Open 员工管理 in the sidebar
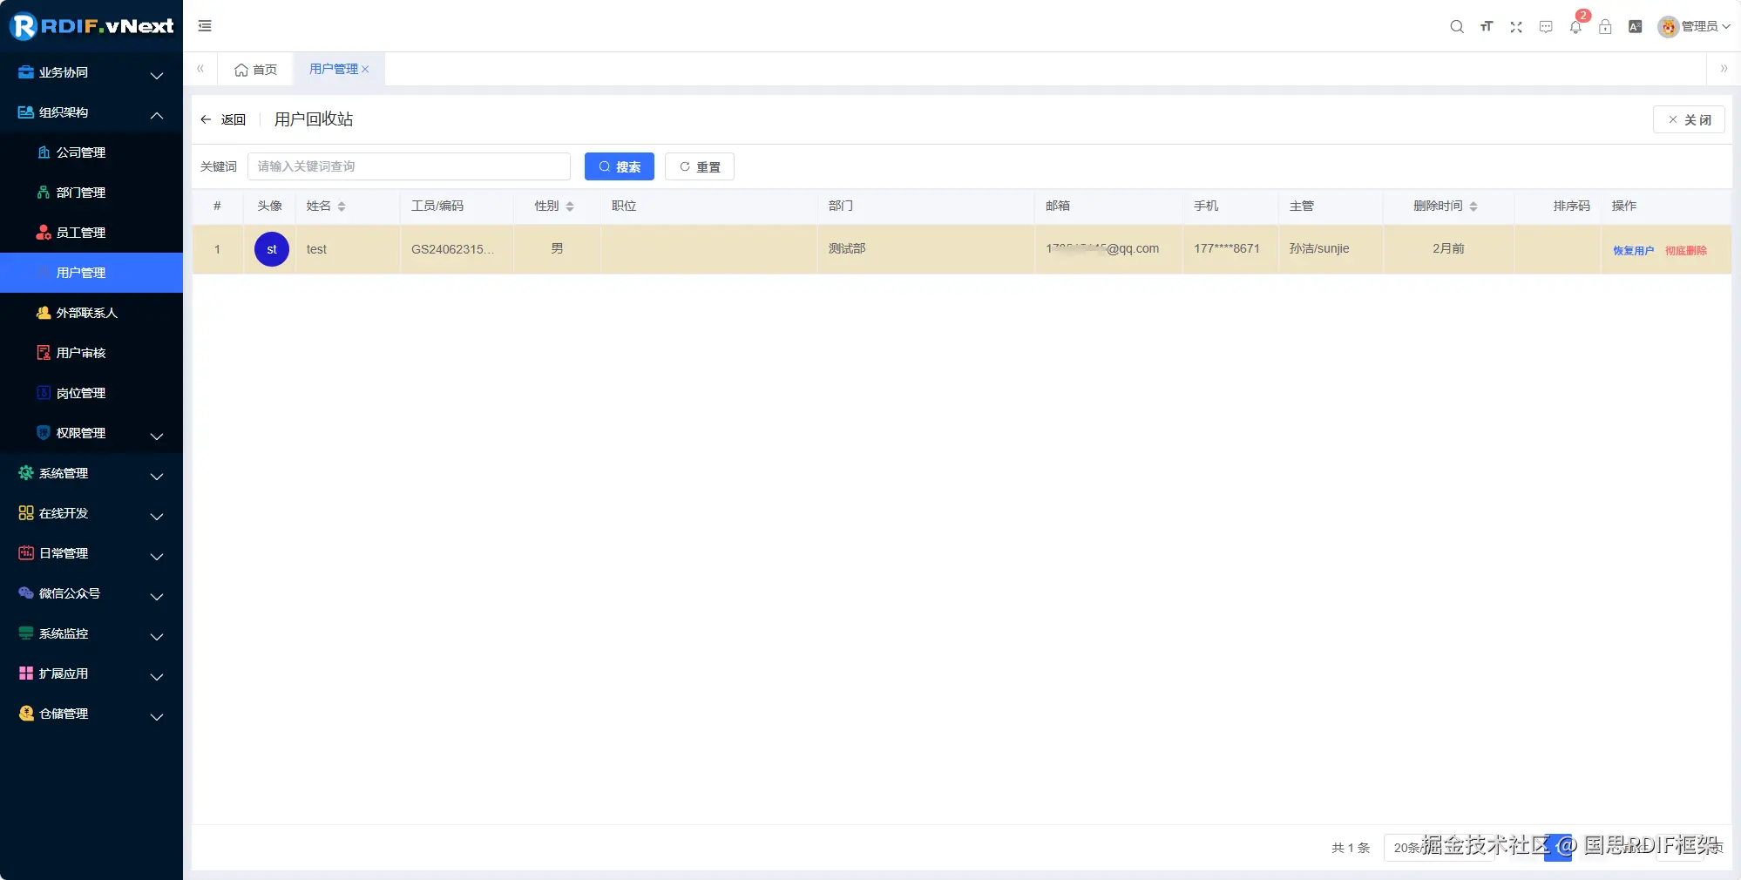 point(91,233)
